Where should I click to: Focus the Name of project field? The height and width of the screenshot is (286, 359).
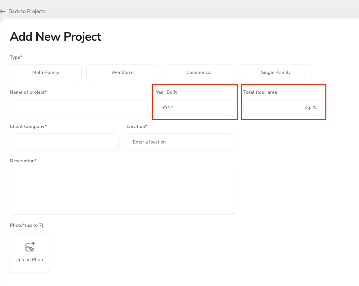coord(79,108)
